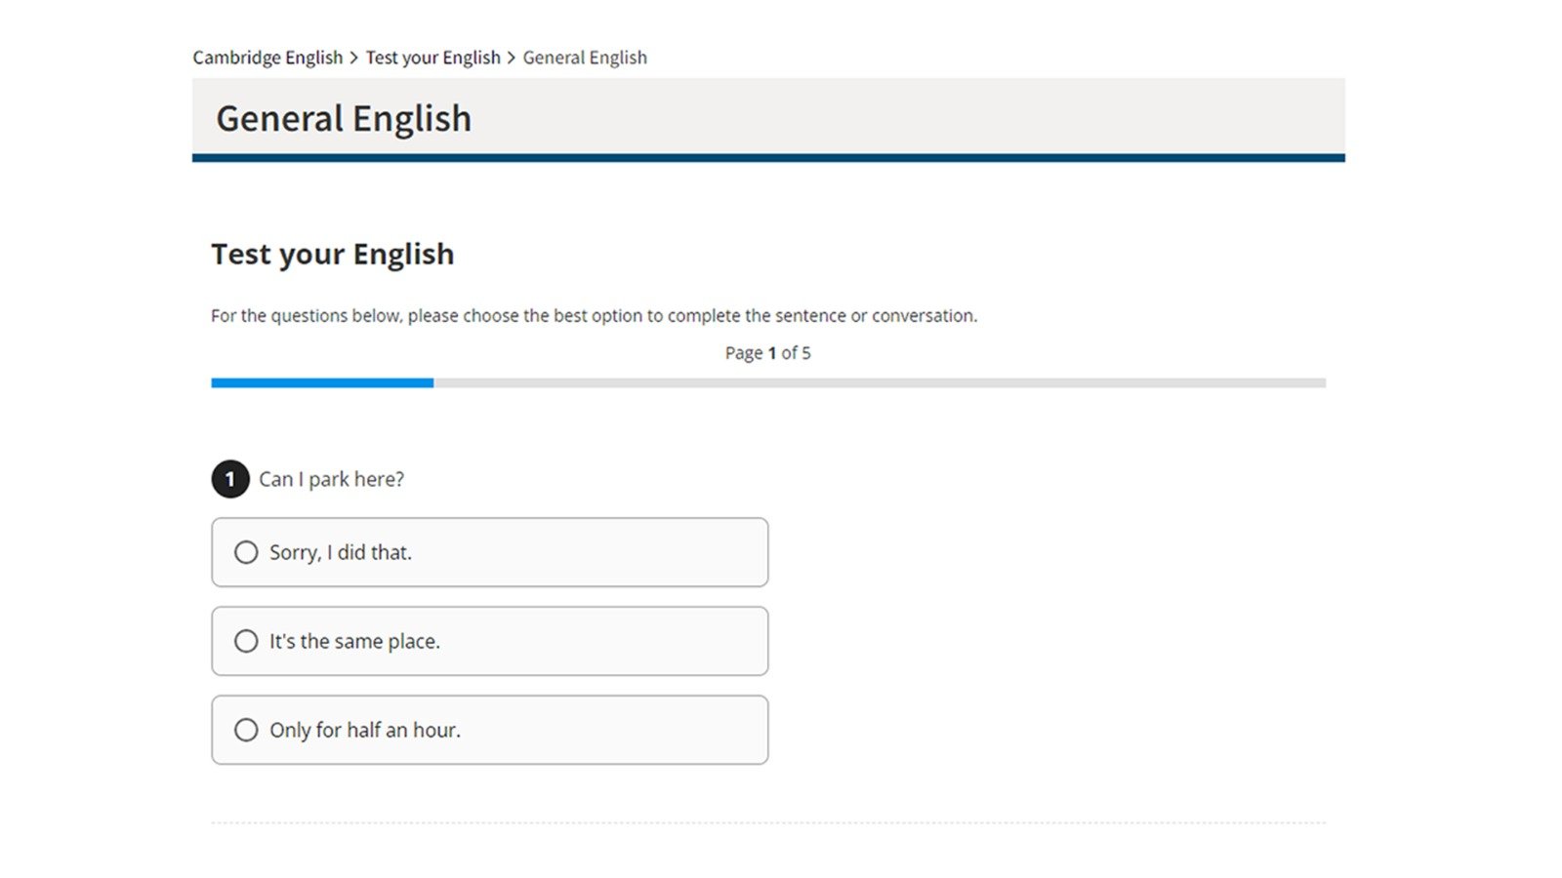Click the chevron after Test your English breadcrumb
The image size is (1562, 878).
point(512,58)
